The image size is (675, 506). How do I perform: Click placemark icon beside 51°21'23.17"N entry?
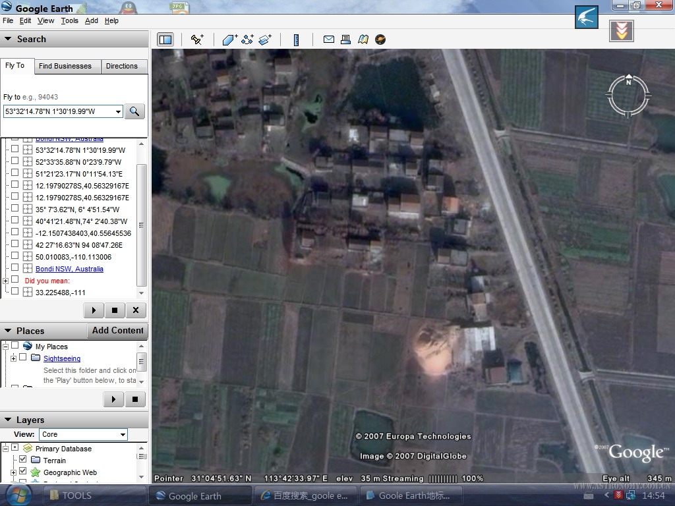tap(28, 174)
